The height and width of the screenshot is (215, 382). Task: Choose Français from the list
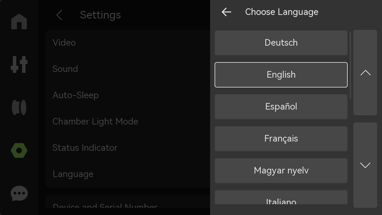click(x=281, y=139)
